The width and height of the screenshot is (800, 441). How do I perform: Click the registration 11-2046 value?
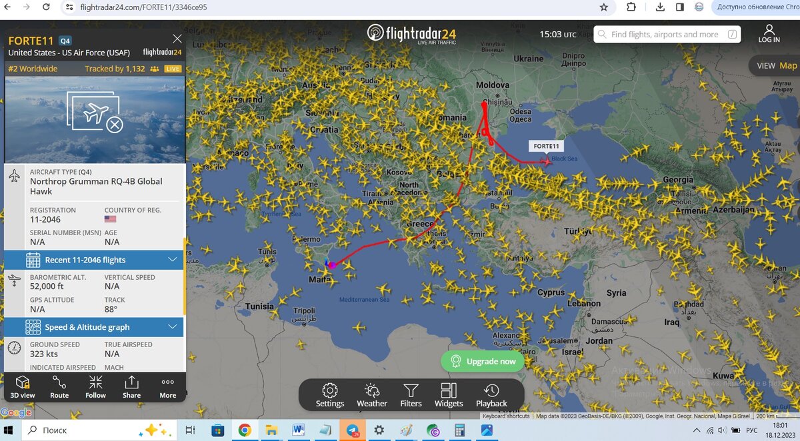point(45,220)
